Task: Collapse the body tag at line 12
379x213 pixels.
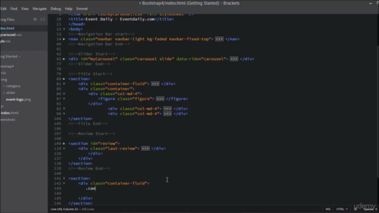Action: [64, 29]
